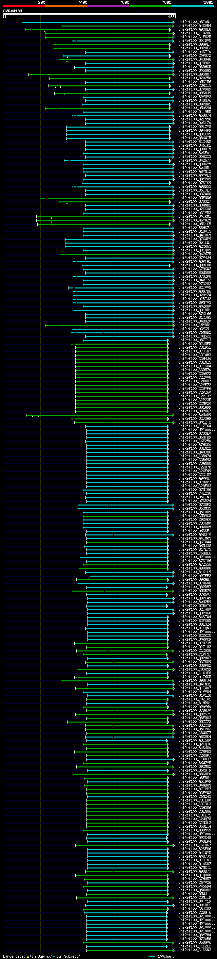
Task: Select the query name AV644133
Action: [13, 11]
